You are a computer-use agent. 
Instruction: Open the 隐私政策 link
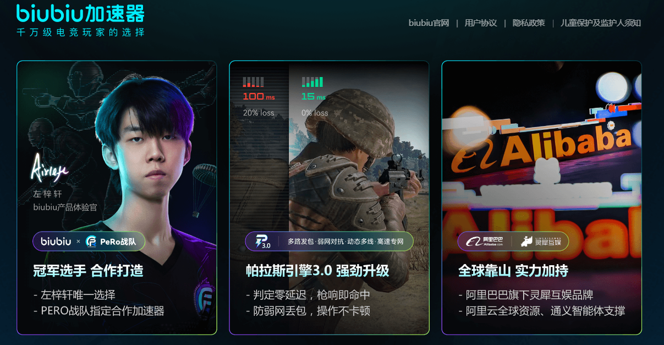pos(528,23)
